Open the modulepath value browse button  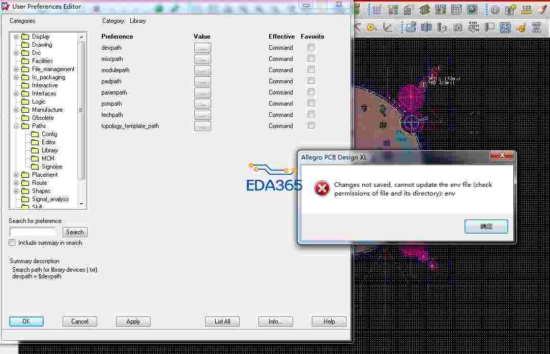[202, 71]
